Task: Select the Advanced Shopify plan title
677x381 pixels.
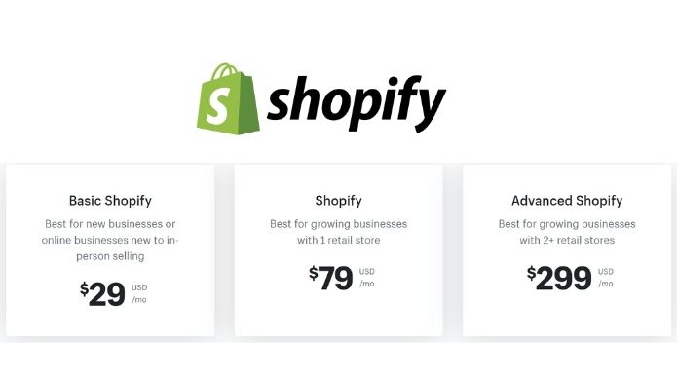Action: click(x=567, y=201)
